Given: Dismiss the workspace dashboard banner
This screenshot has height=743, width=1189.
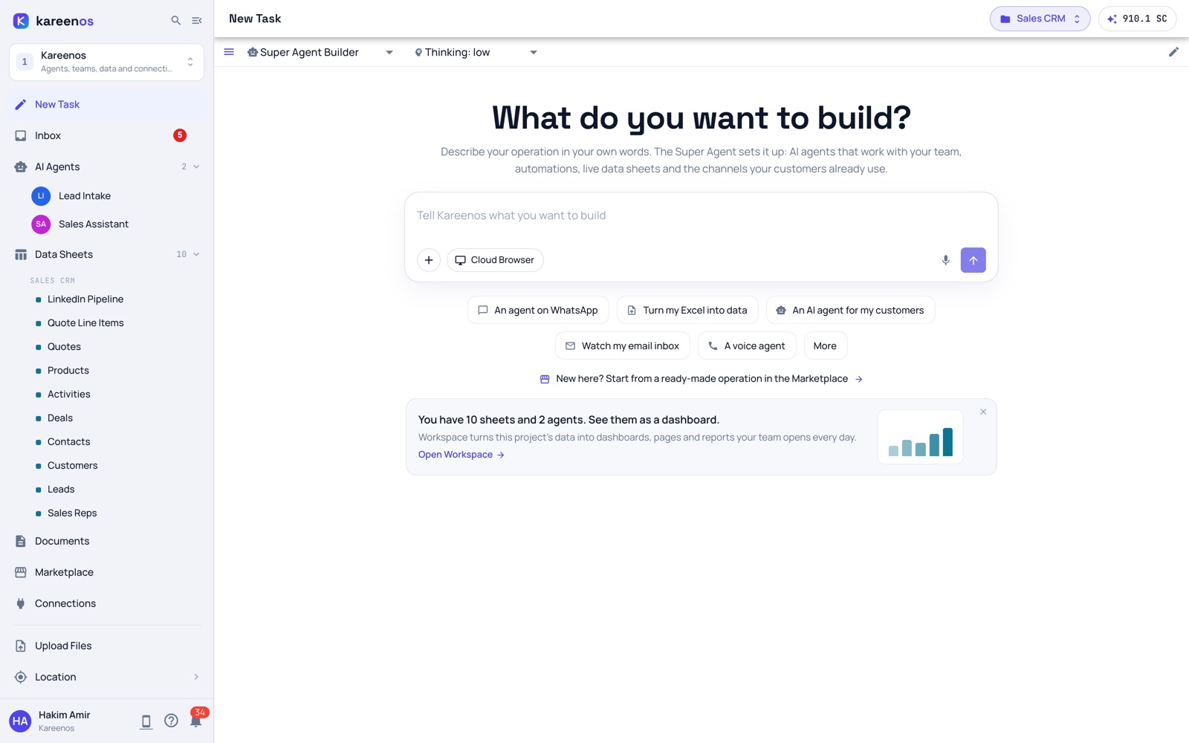Looking at the screenshot, I should pyautogui.click(x=983, y=412).
